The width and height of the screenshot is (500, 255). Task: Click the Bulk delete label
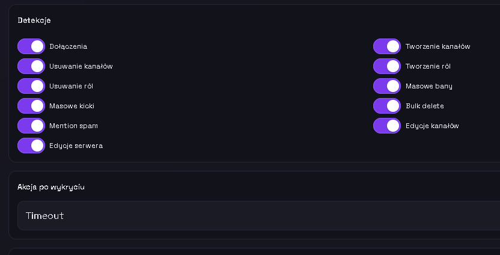click(x=424, y=106)
